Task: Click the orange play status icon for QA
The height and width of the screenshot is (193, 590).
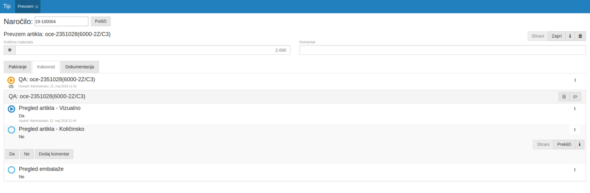Action: (x=11, y=80)
